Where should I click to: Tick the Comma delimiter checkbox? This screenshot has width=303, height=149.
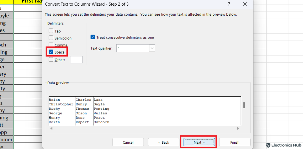pos(51,45)
